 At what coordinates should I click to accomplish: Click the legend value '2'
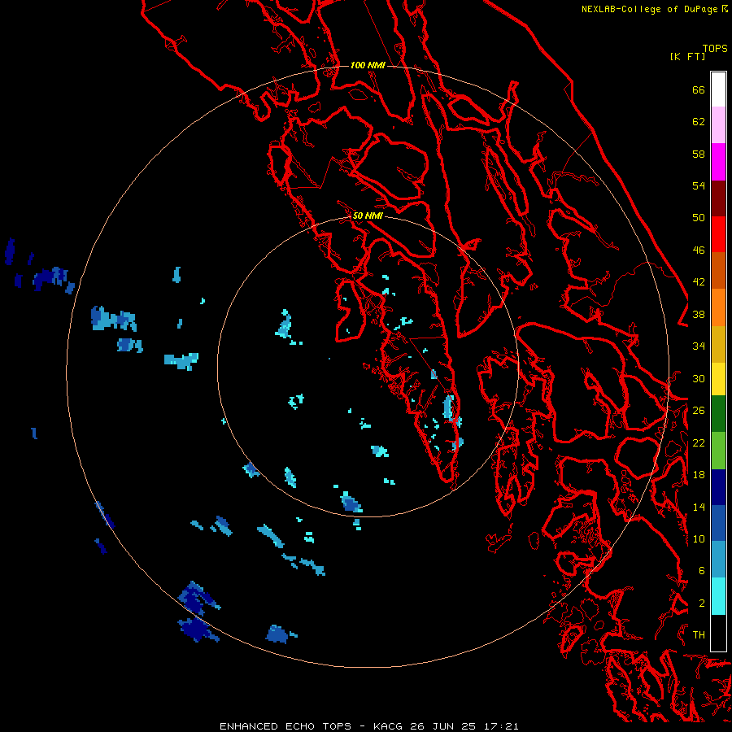pyautogui.click(x=702, y=603)
